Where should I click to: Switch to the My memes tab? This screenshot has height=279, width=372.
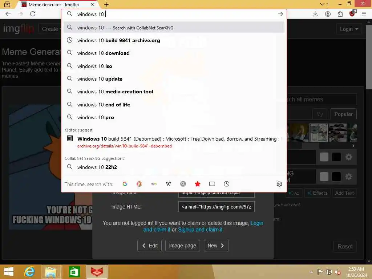point(320,114)
